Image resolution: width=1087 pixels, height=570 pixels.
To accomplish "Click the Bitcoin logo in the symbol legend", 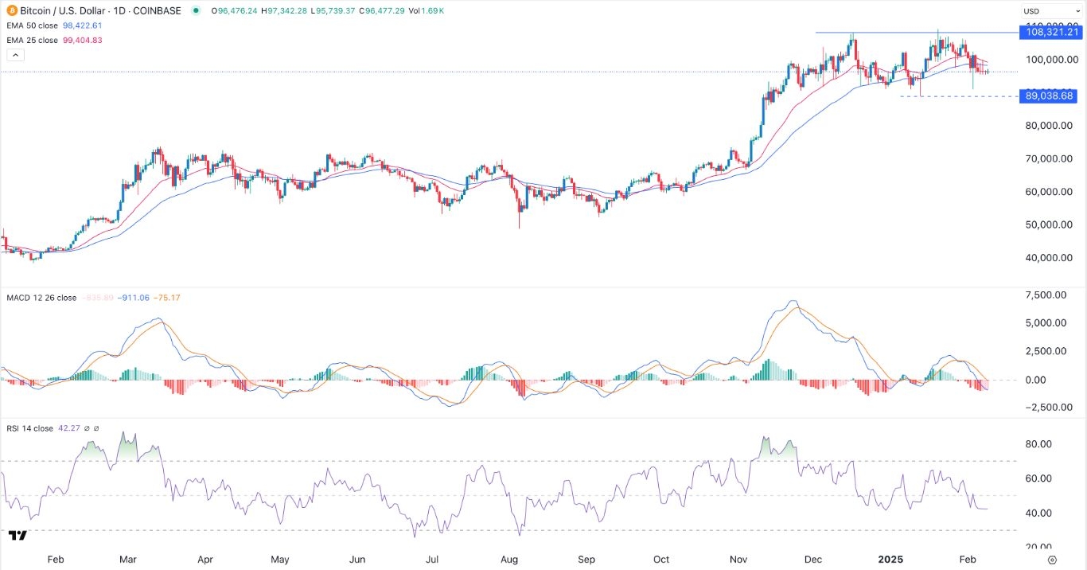I will pos(11,10).
